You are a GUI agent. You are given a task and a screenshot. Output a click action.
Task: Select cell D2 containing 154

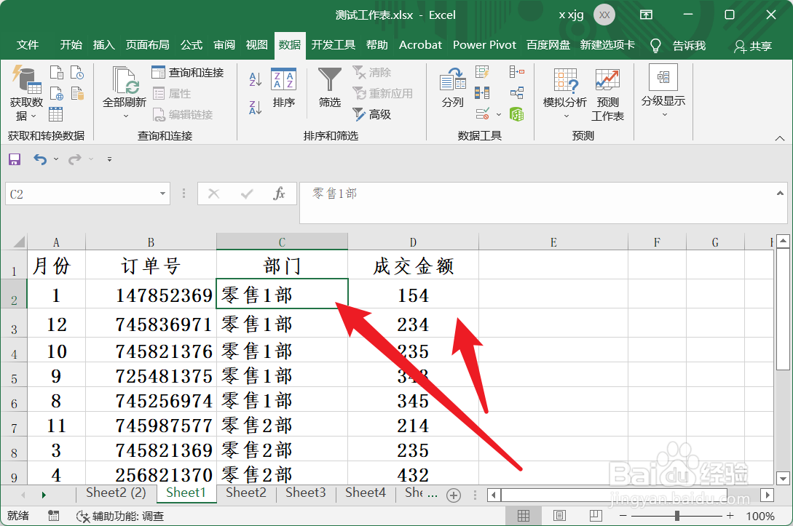413,295
